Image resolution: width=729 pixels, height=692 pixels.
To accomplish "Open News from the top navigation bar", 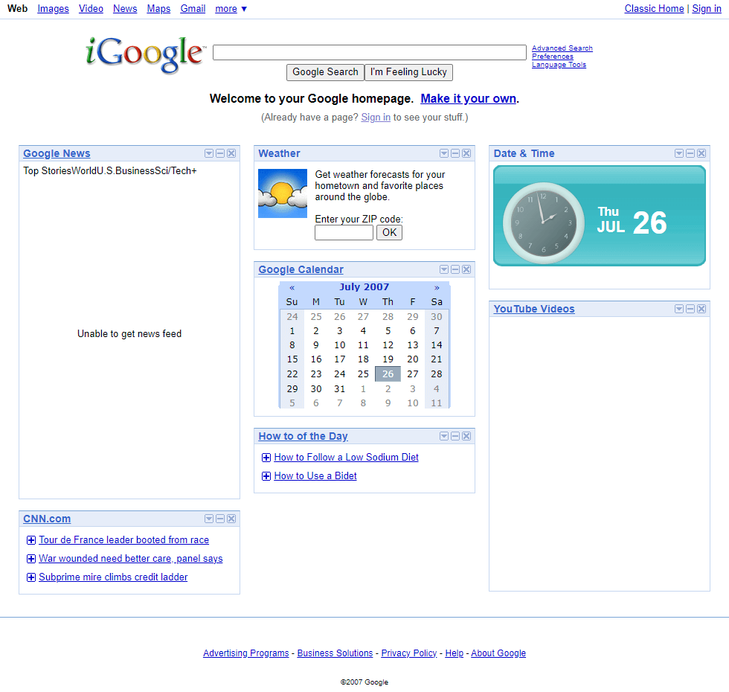I will [125, 9].
